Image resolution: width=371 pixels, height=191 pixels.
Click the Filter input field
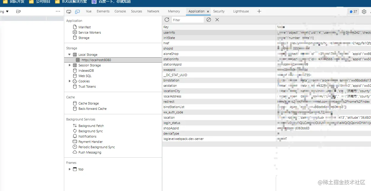pos(188,20)
